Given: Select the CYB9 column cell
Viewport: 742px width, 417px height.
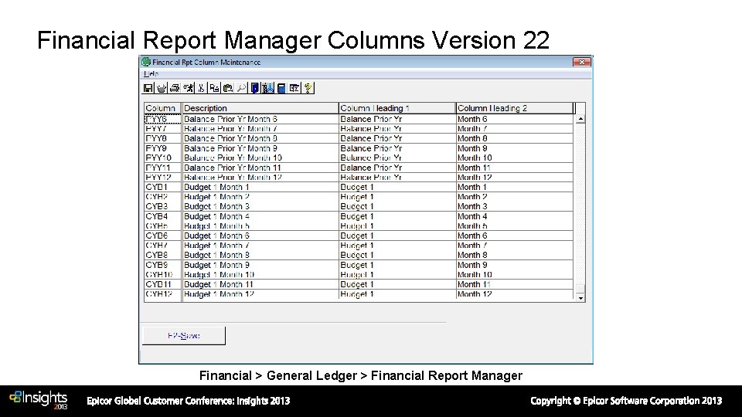Looking at the screenshot, I should [162, 265].
